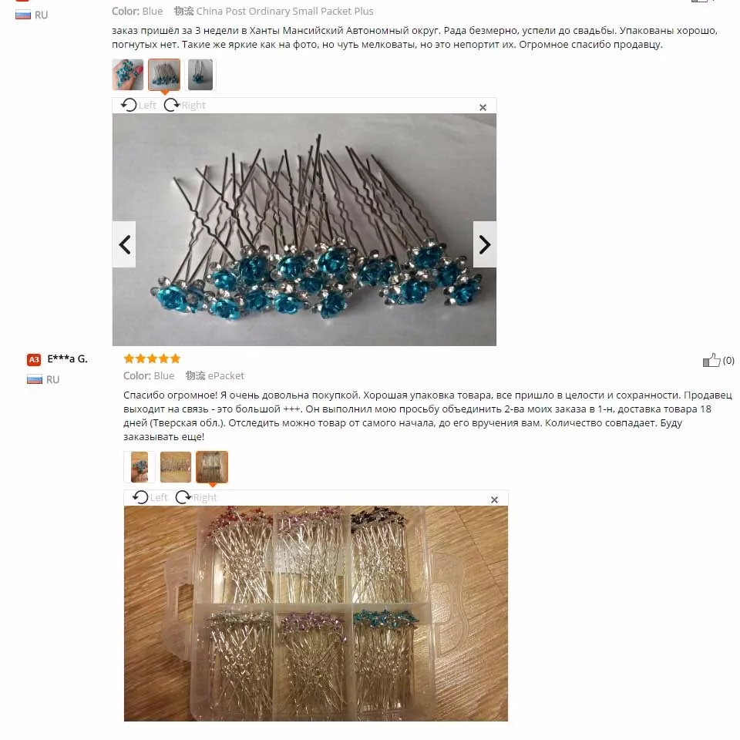Image resolution: width=740 pixels, height=740 pixels.
Task: Close the enlarged blue hairpins photo
Action: (483, 108)
